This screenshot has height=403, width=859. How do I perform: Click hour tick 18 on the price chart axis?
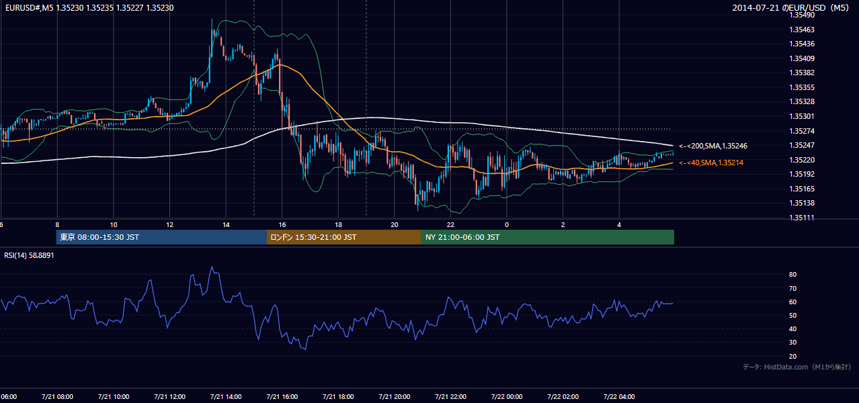338,224
